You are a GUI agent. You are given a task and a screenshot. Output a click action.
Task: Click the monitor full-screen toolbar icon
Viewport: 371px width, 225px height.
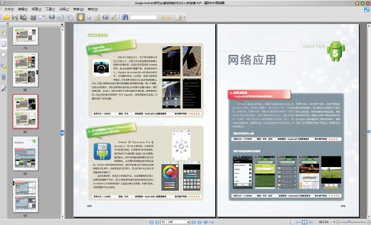coord(52,17)
